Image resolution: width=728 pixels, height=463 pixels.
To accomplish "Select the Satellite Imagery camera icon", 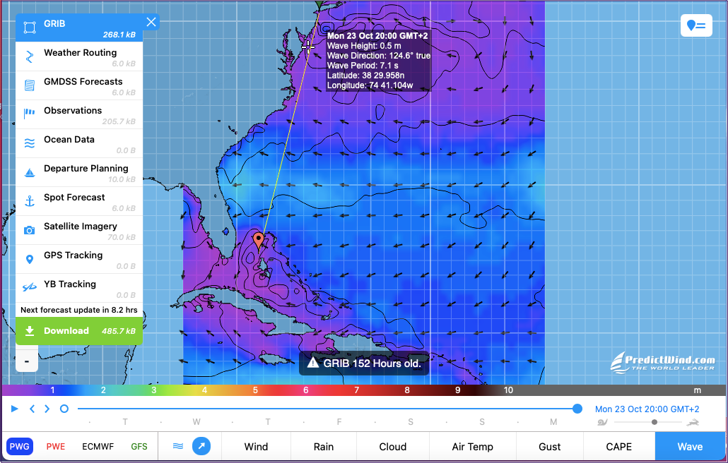I will pyautogui.click(x=30, y=231).
